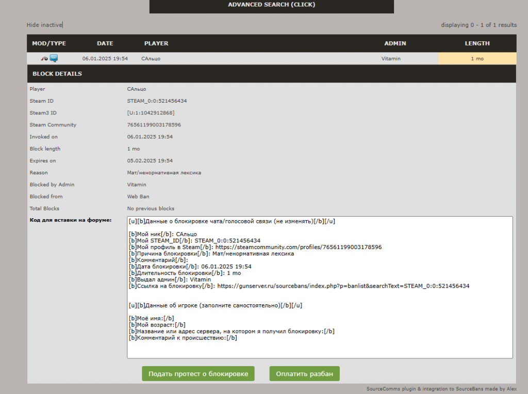The width and height of the screenshot is (528, 394).
Task: Expand the Advanced Search panel
Action: 271,5
